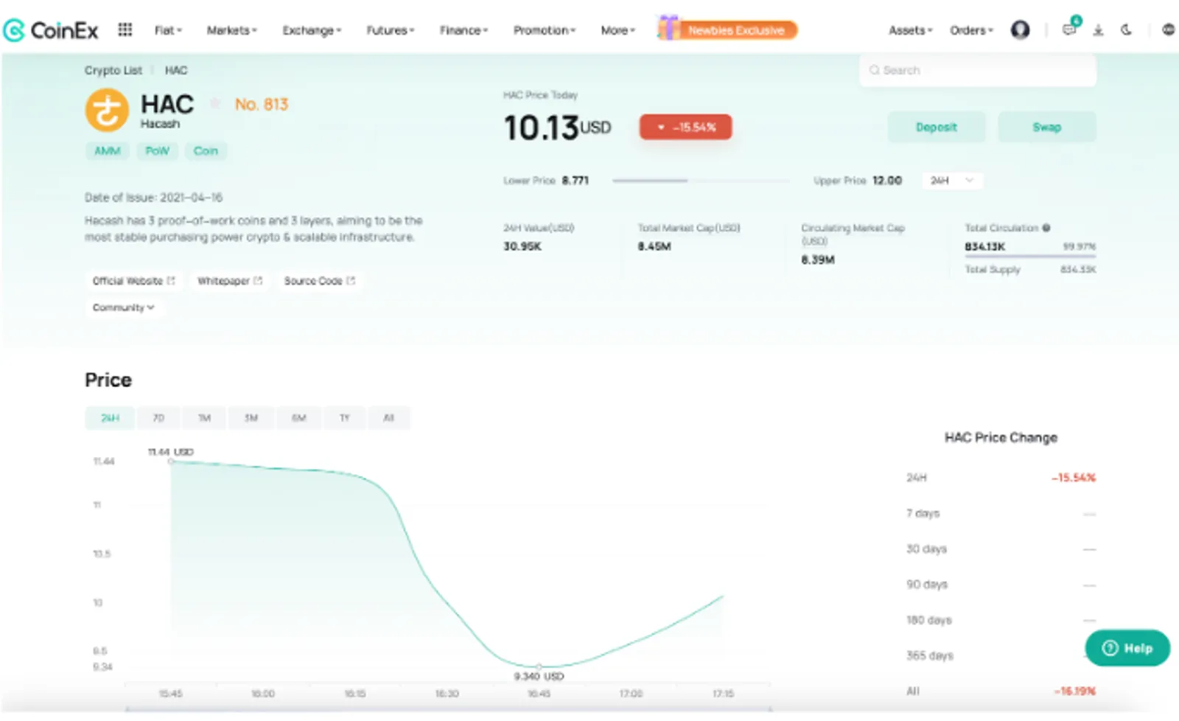1179x721 pixels.
Task: Expand the Finance menu
Action: pos(463,30)
